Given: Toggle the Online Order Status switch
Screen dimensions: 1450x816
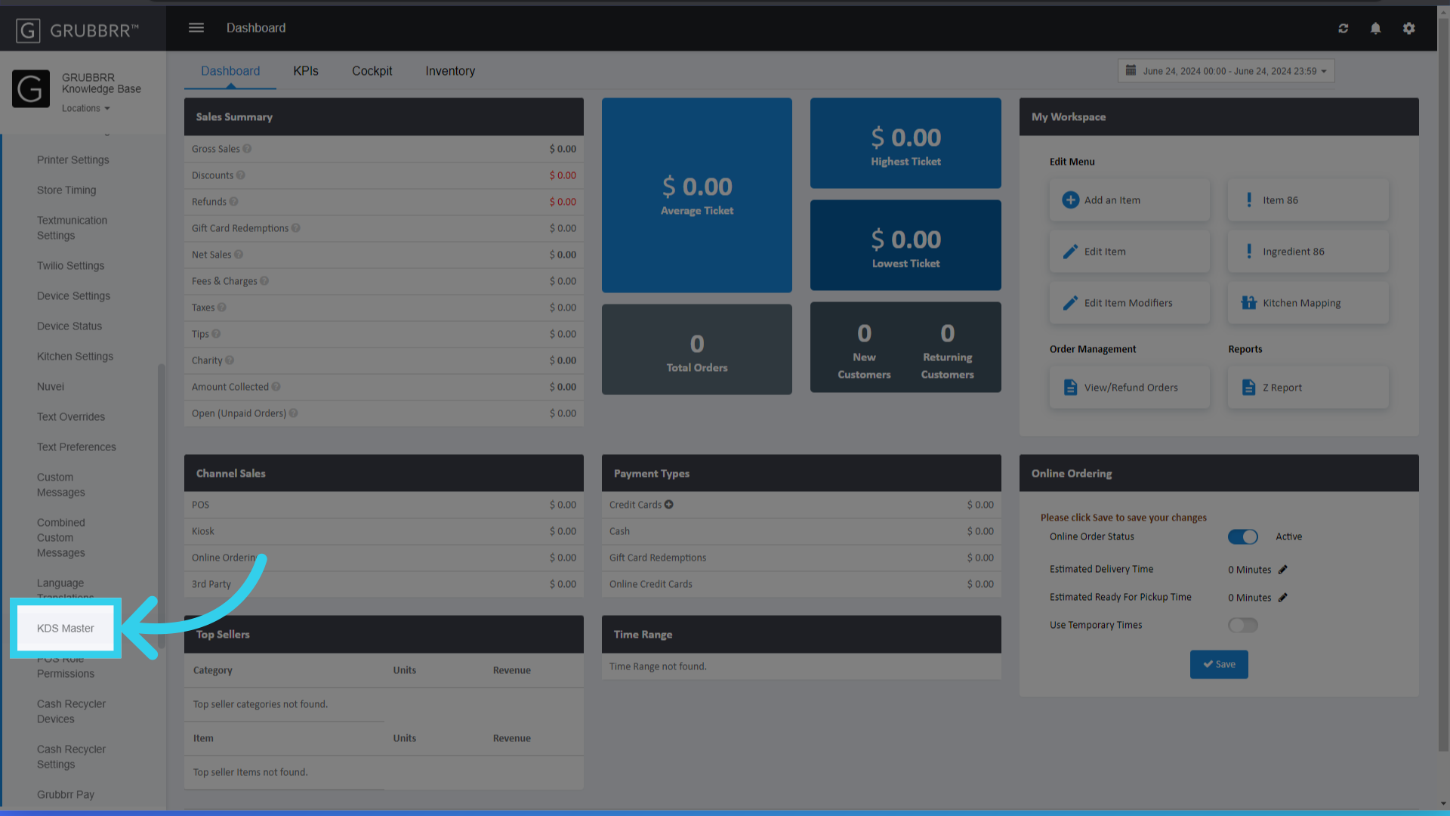Looking at the screenshot, I should [x=1242, y=536].
